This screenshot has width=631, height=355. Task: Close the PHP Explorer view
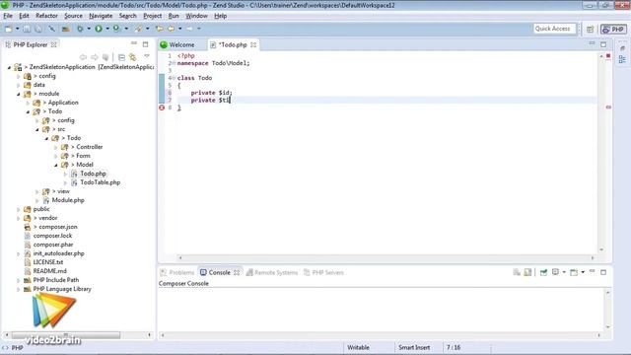[x=54, y=44]
